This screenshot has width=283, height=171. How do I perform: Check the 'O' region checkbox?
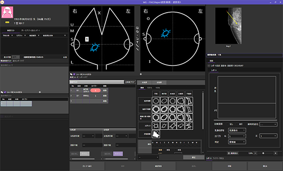(181, 146)
